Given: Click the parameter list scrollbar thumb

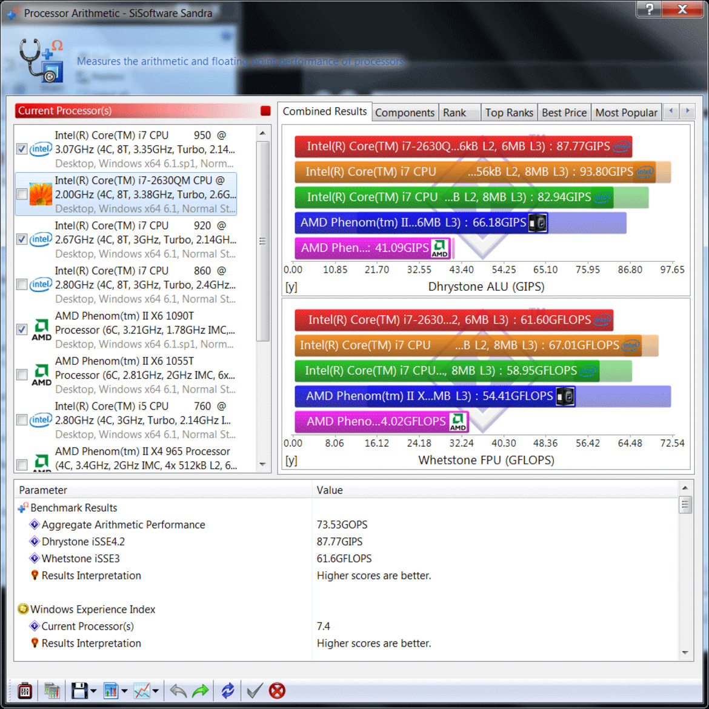Looking at the screenshot, I should pyautogui.click(x=685, y=505).
